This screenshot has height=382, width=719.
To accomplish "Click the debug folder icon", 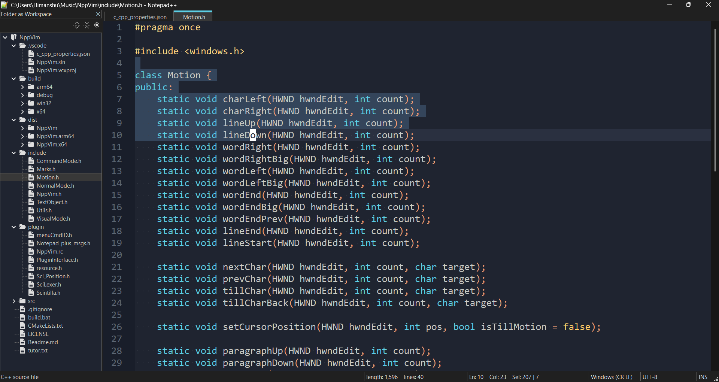I will click(x=31, y=95).
